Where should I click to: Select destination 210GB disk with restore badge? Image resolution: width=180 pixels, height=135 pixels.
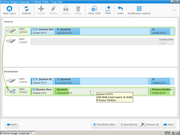(x=11, y=91)
